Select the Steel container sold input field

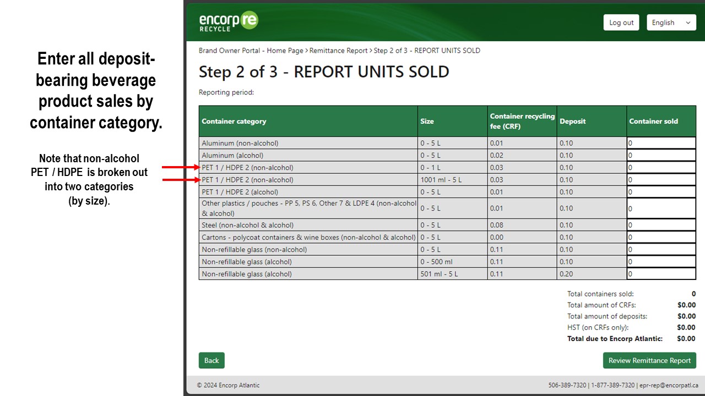point(661,225)
